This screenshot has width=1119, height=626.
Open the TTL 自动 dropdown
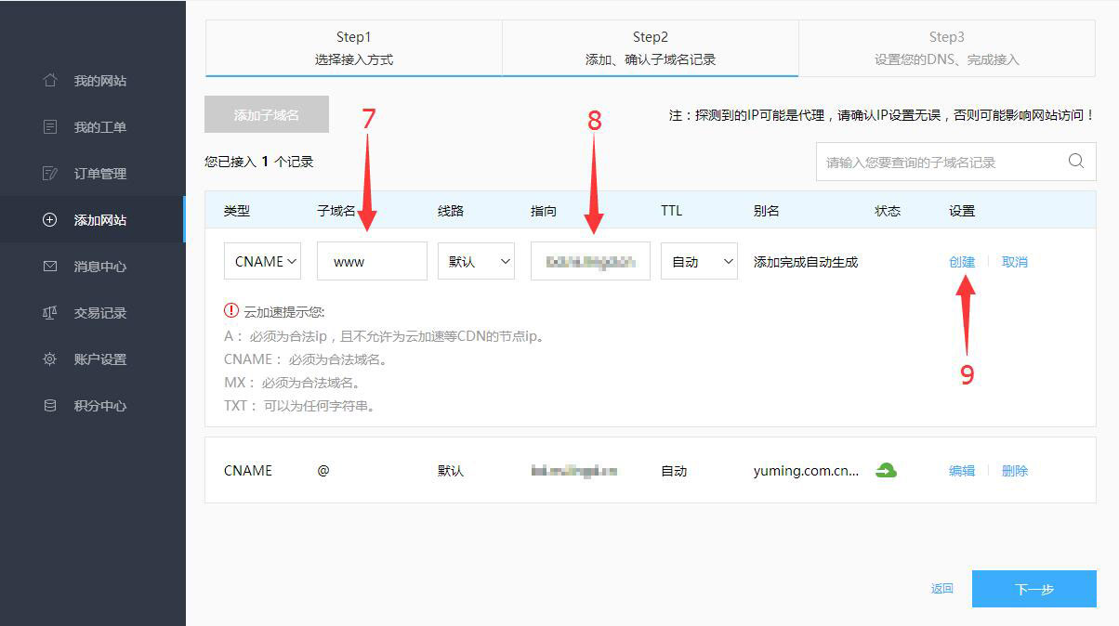pos(699,262)
